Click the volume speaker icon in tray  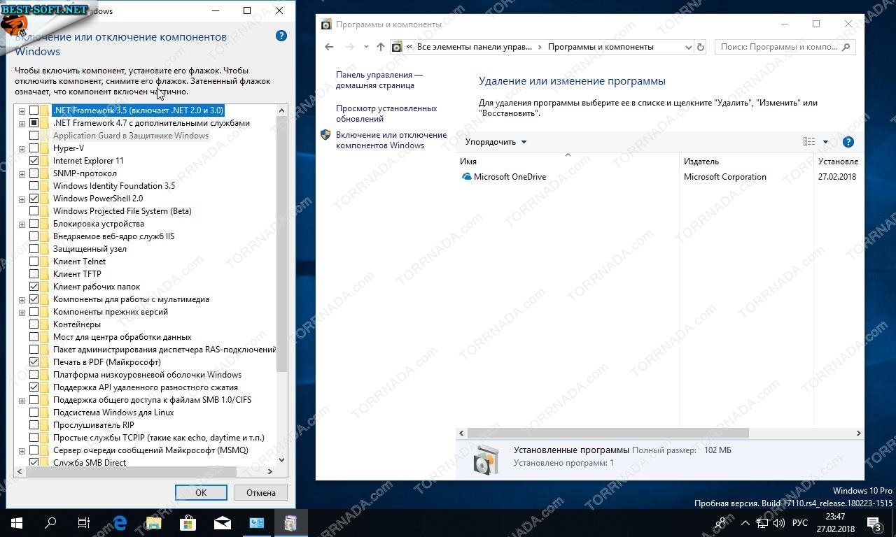[779, 523]
